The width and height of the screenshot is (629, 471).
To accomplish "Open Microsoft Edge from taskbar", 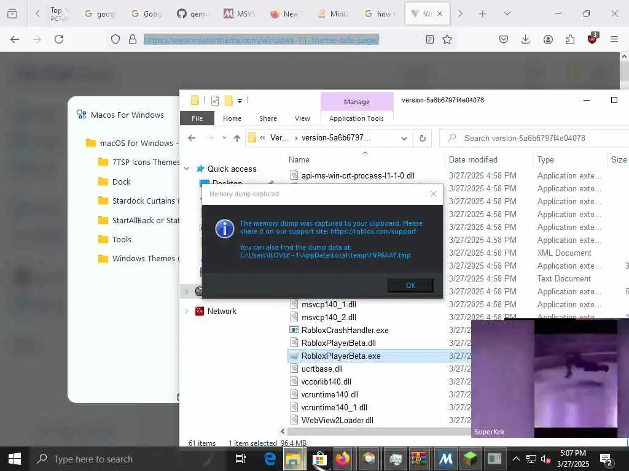I will point(270,459).
